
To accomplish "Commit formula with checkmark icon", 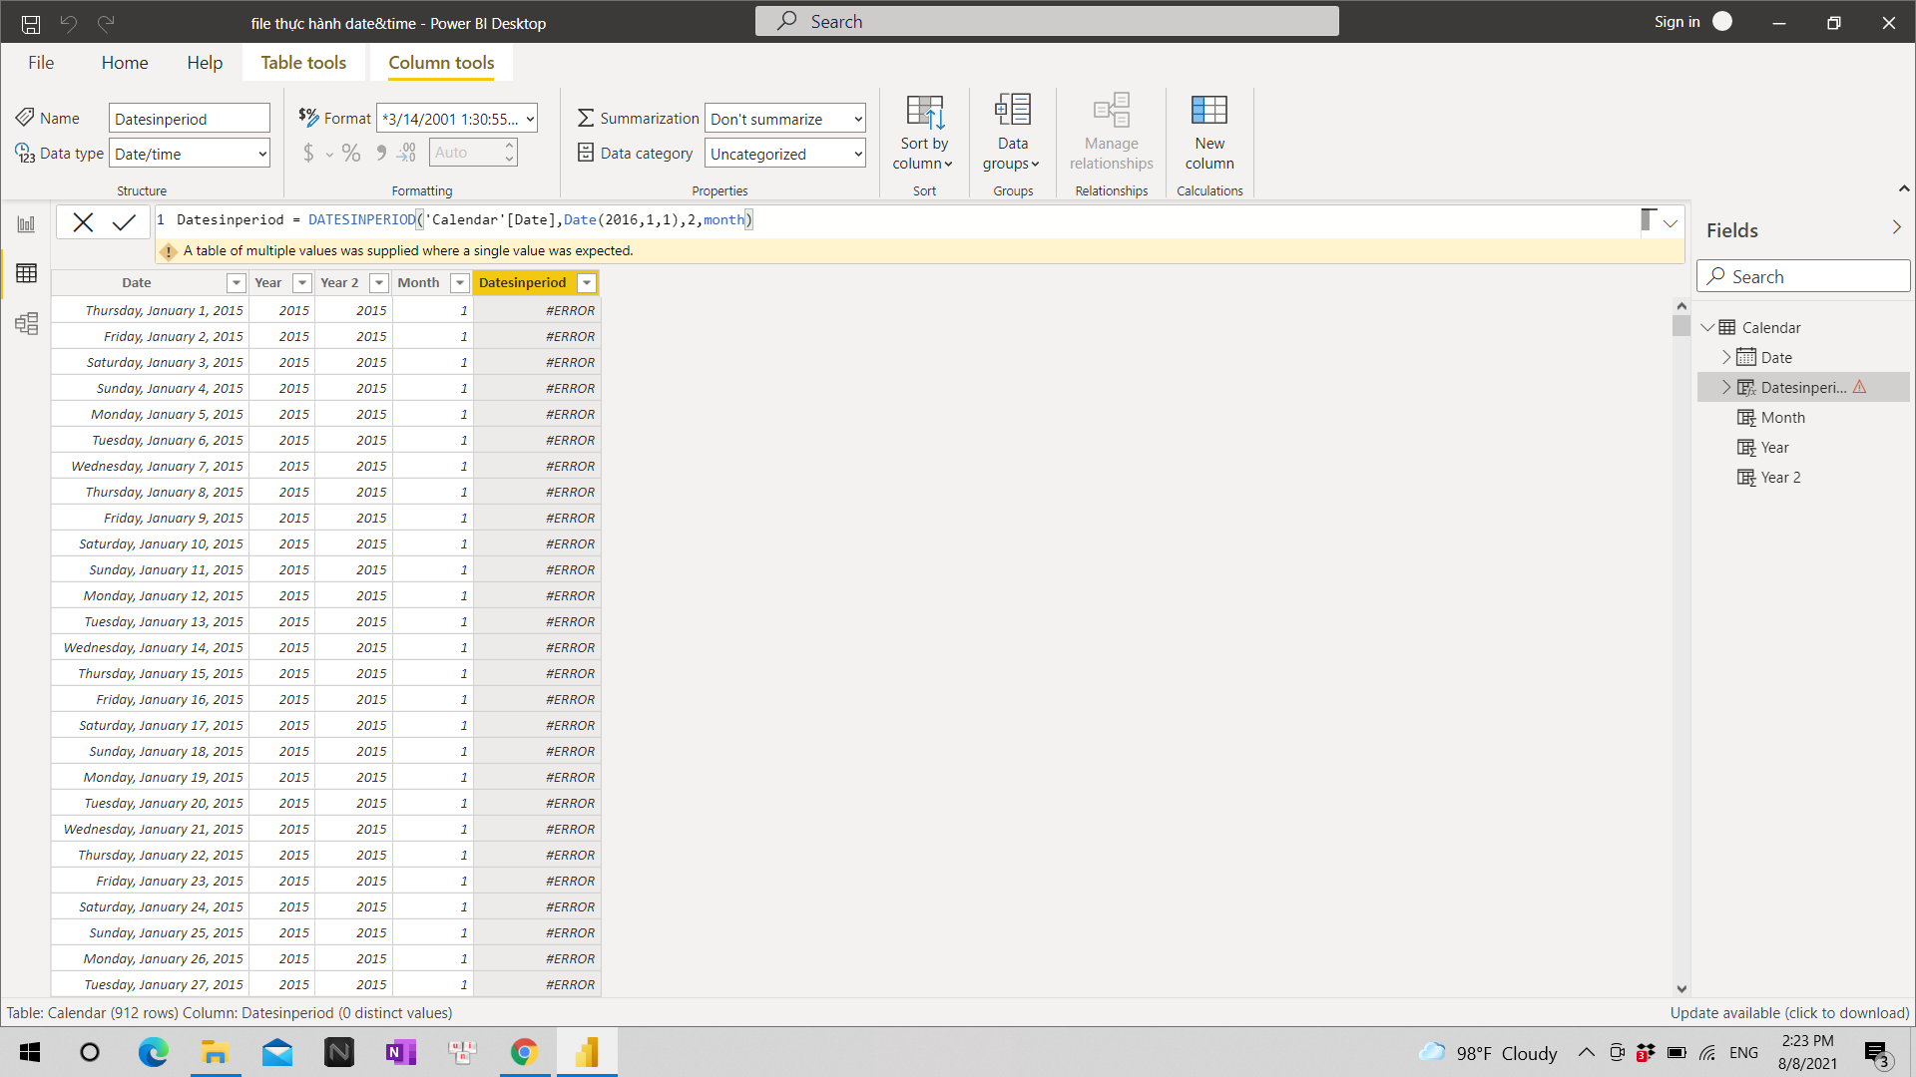I will click(124, 222).
